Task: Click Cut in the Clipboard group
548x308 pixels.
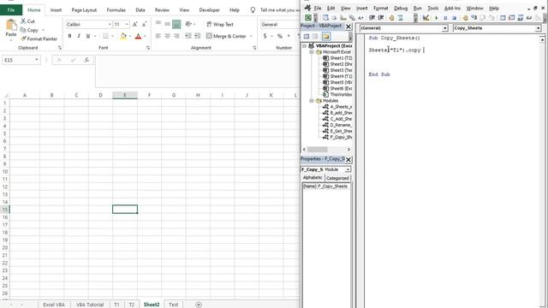Action: pyautogui.click(x=27, y=21)
